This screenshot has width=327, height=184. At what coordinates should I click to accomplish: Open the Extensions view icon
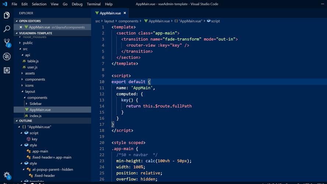click(7, 70)
